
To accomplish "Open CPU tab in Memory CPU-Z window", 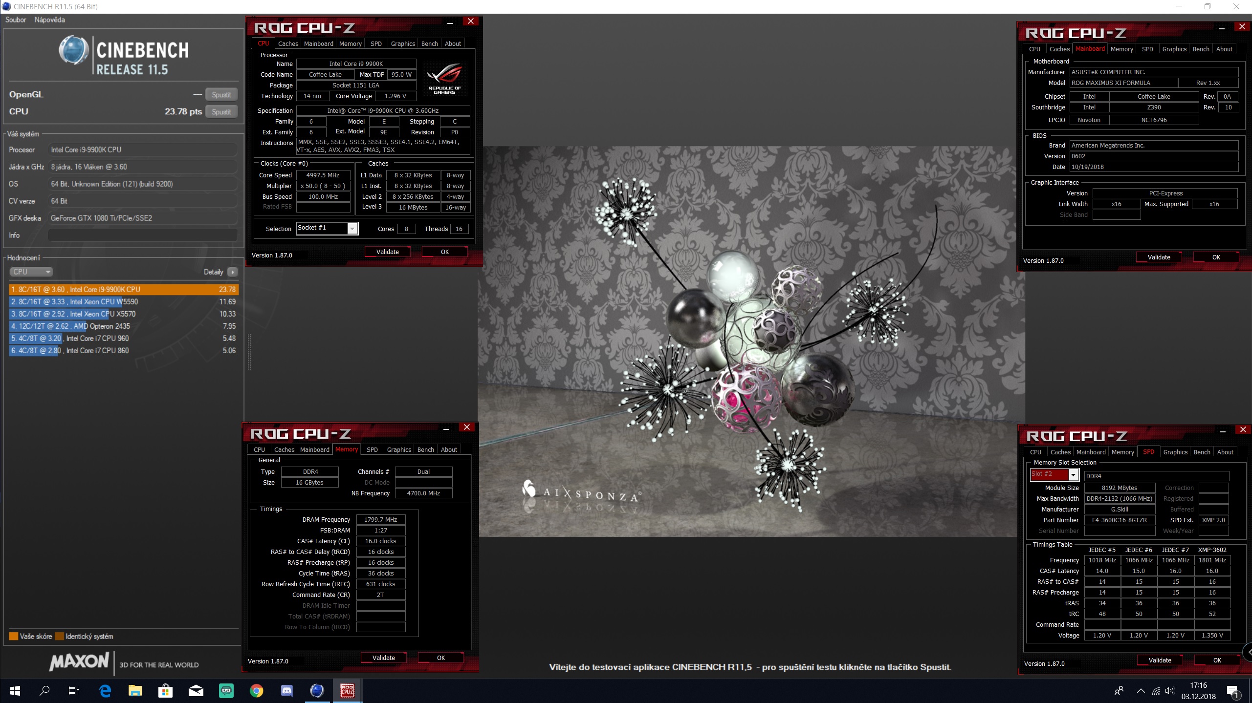I will pyautogui.click(x=259, y=449).
